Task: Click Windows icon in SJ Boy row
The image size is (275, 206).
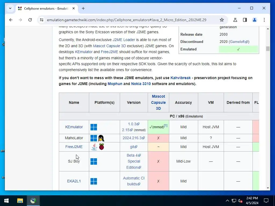Action: coord(94,161)
